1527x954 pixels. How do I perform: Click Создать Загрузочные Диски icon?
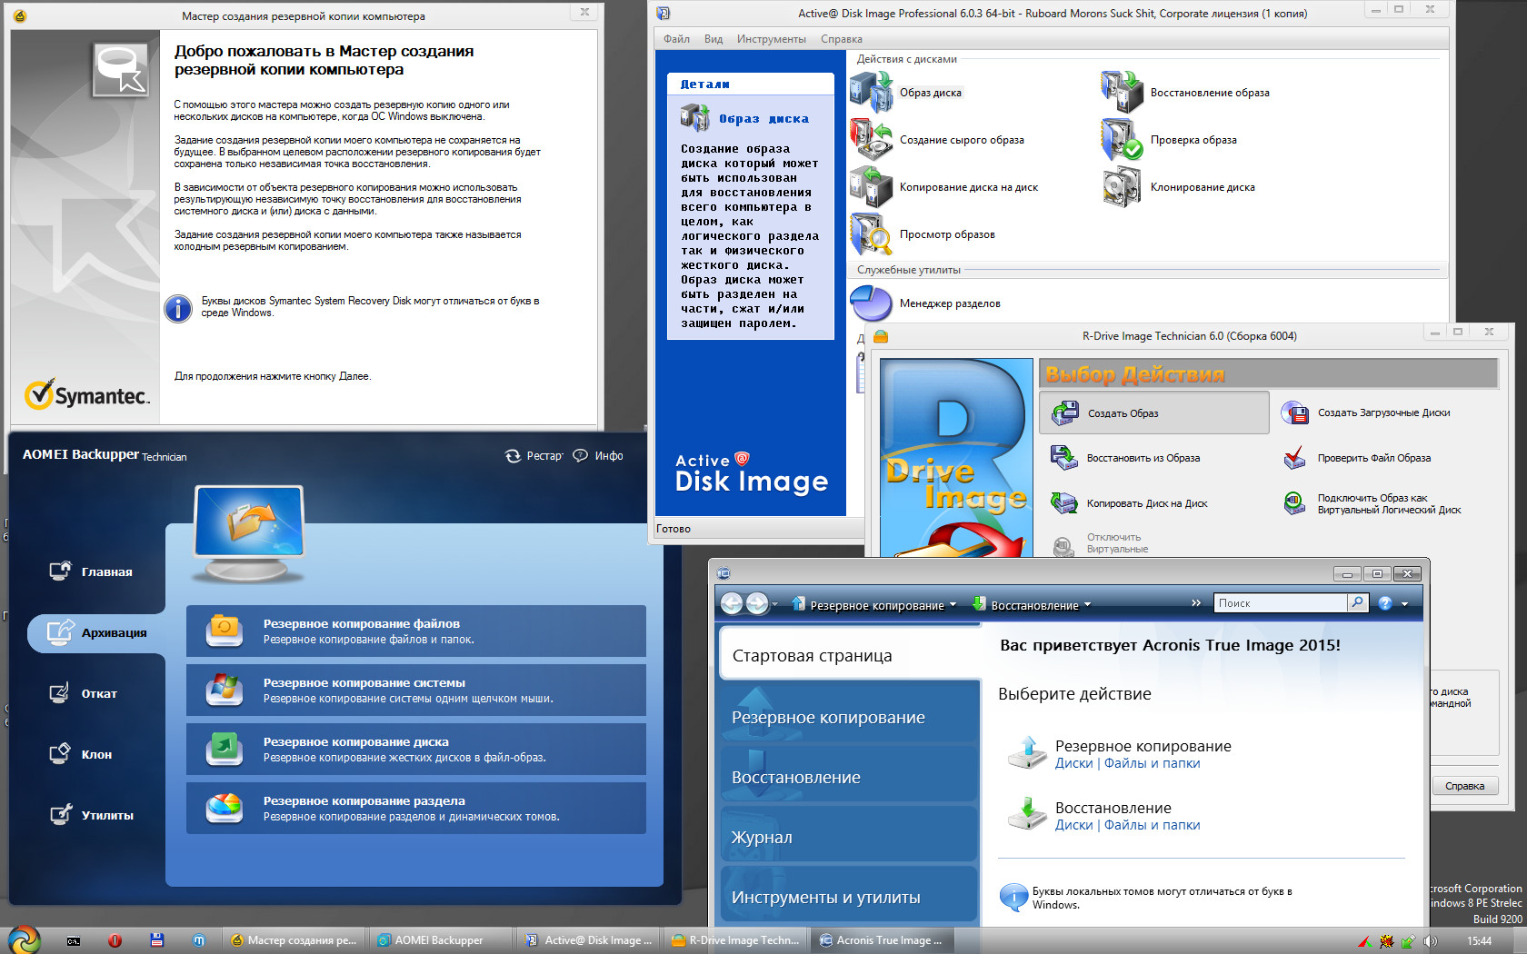pos(1294,412)
